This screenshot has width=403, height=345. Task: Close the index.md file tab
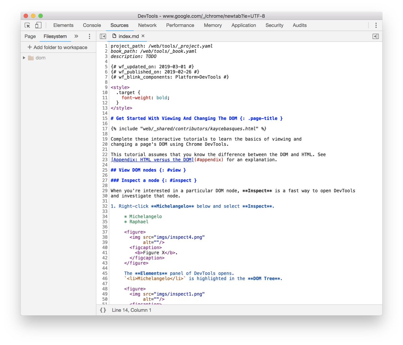click(143, 36)
